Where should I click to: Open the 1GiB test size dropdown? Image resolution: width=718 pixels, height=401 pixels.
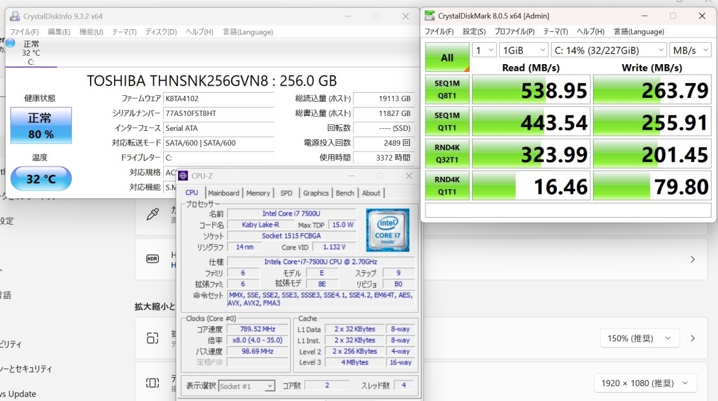[x=523, y=50]
